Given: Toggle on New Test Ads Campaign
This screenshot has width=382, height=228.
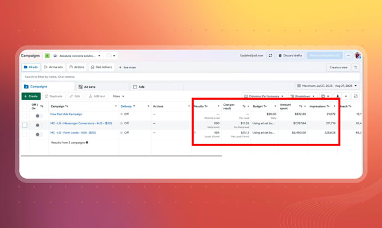Looking at the screenshot, I should [x=39, y=116].
